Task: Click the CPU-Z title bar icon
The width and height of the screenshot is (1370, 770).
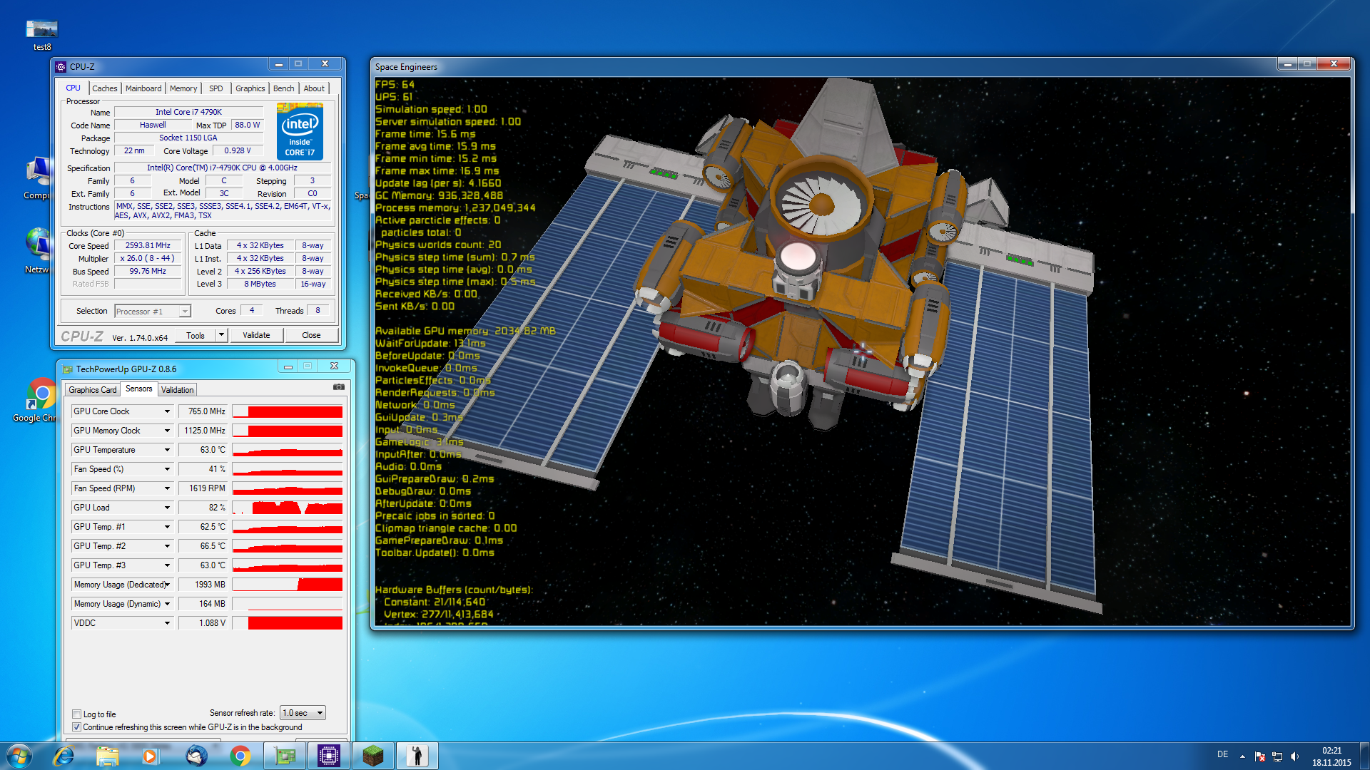Action: click(61, 67)
